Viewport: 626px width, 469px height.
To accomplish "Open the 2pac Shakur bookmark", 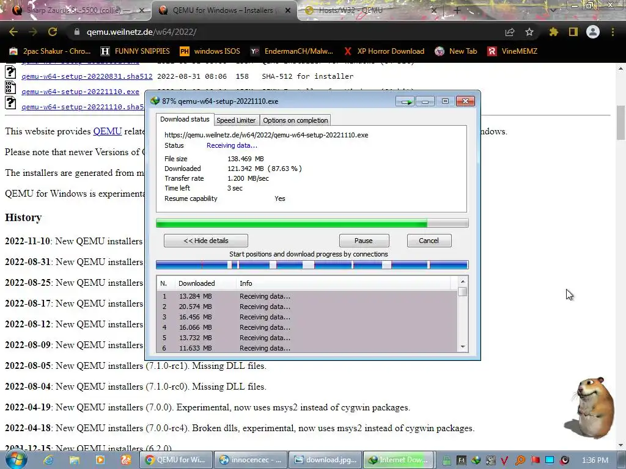I will click(51, 51).
